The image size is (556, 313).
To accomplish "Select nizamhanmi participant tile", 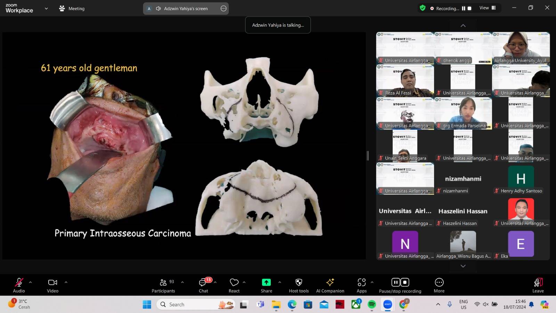I will (463, 179).
